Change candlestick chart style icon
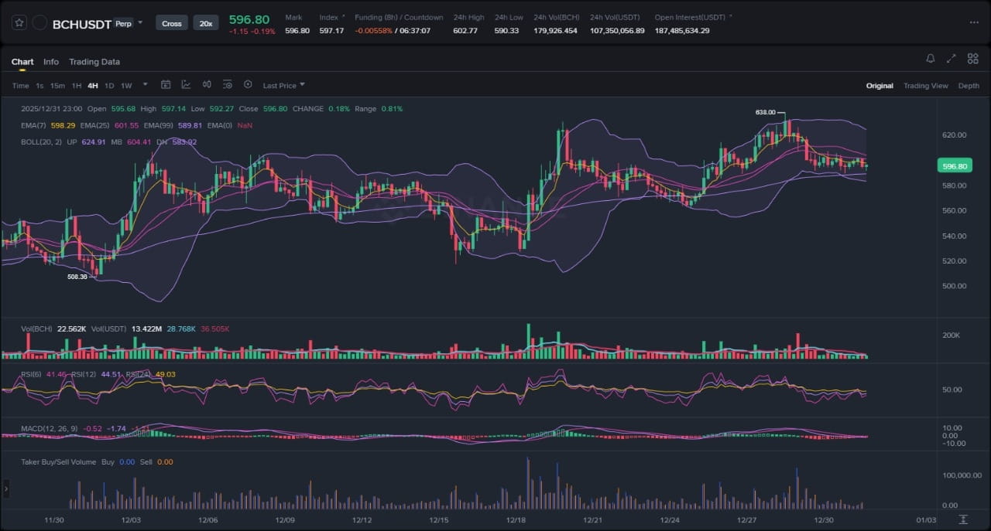 [x=207, y=85]
